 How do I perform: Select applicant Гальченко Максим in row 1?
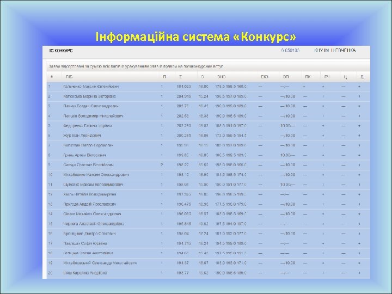point(91,87)
